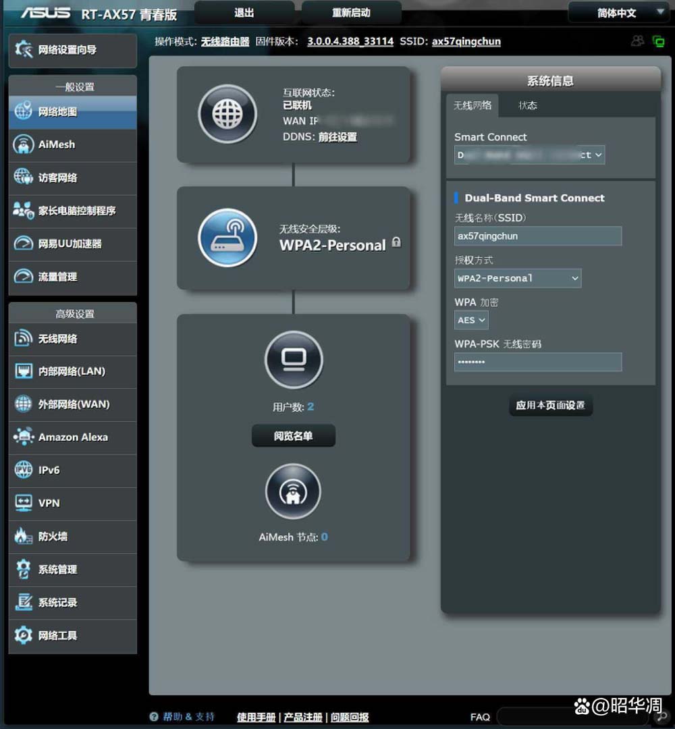Open 网络设置向导 setup wizard
675x729 pixels.
[x=72, y=50]
